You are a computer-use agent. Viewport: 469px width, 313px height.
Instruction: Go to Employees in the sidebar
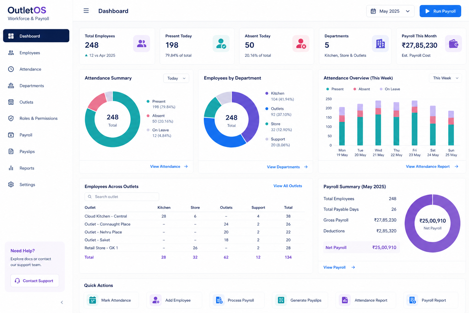36,53
